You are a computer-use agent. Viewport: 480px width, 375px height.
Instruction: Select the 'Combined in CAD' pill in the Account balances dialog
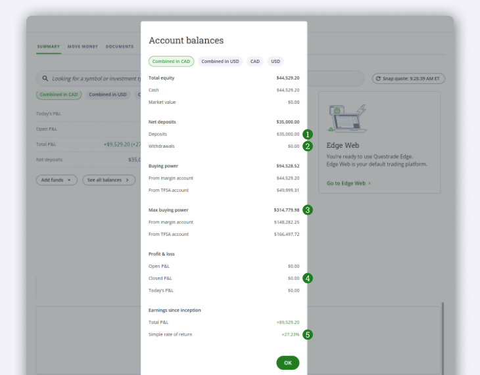[x=171, y=61]
